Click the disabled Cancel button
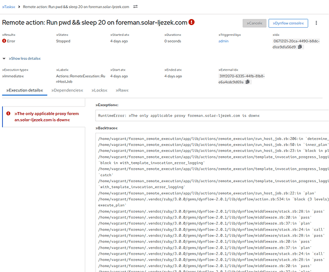The image size is (329, 272). pos(254,23)
